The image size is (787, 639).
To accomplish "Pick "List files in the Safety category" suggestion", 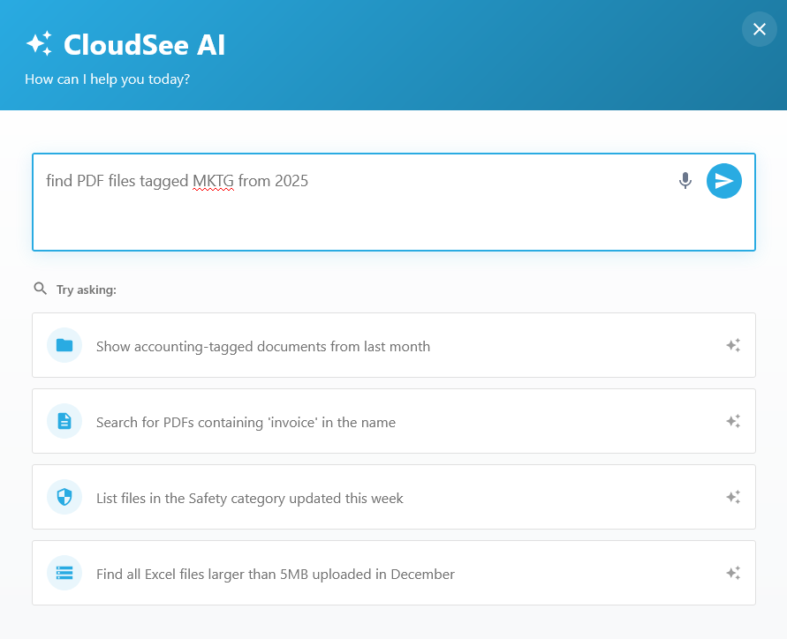I will click(x=249, y=499).
